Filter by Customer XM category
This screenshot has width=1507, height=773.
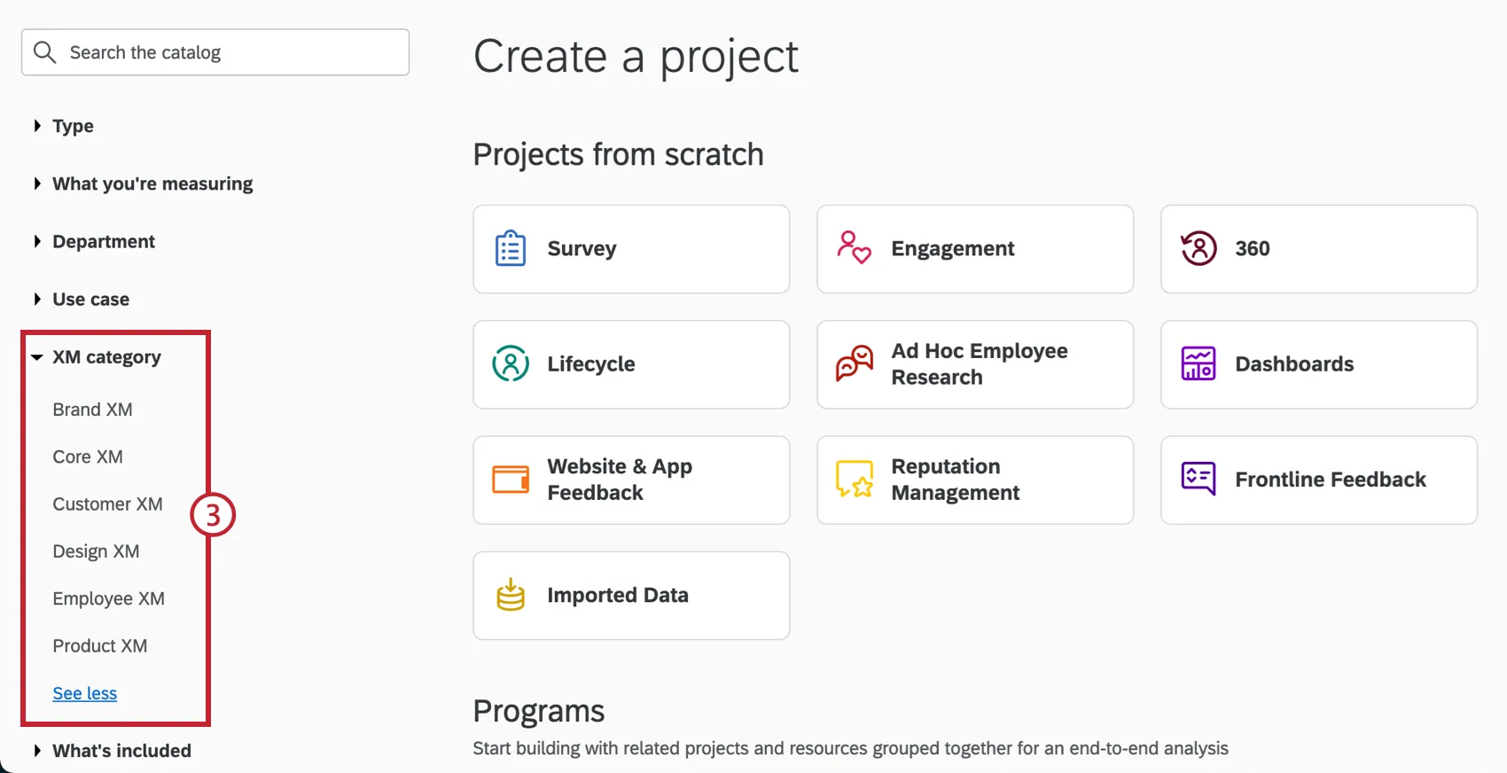[107, 504]
